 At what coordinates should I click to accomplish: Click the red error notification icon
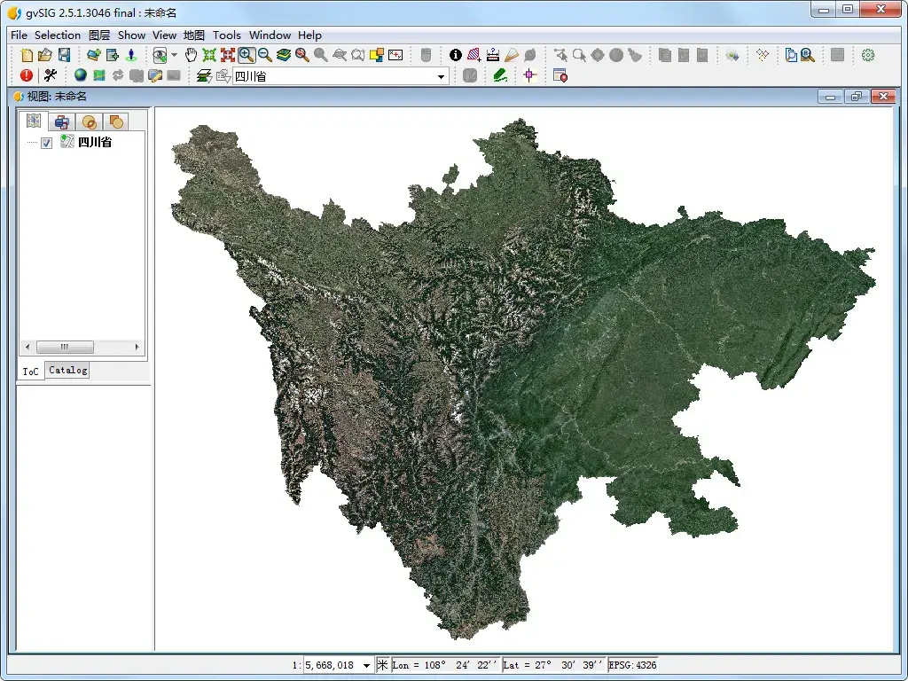26,74
